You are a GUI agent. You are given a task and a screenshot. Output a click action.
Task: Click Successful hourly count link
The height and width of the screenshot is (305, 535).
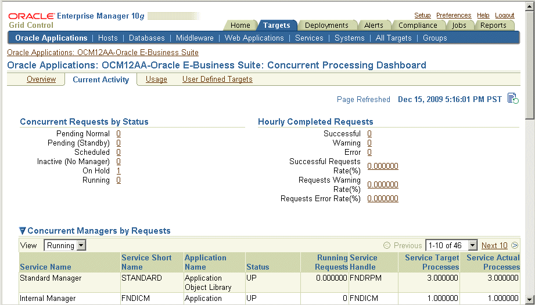[369, 134]
